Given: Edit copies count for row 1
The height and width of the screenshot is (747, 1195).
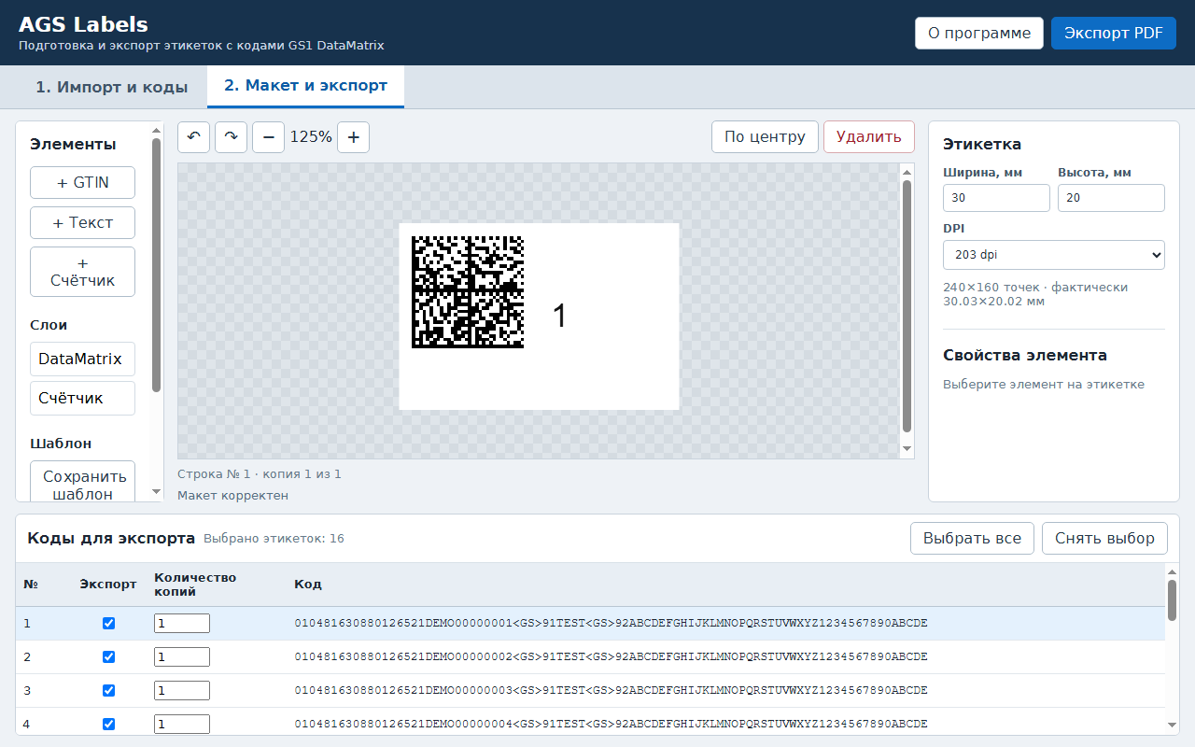Looking at the screenshot, I should point(182,624).
